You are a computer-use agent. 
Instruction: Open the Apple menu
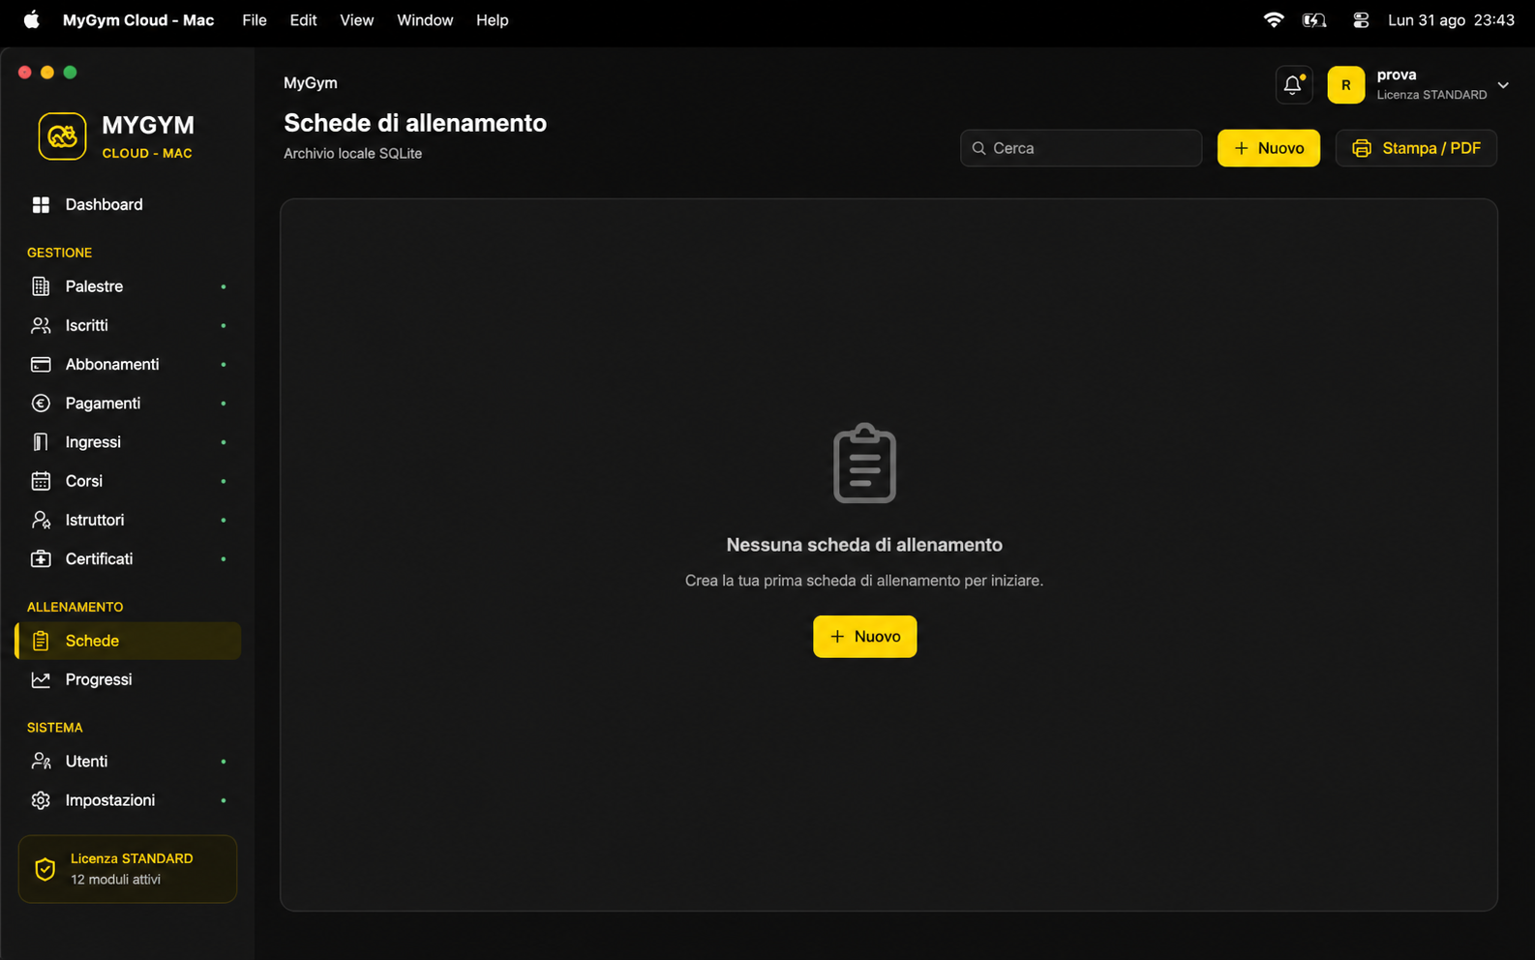click(x=32, y=20)
